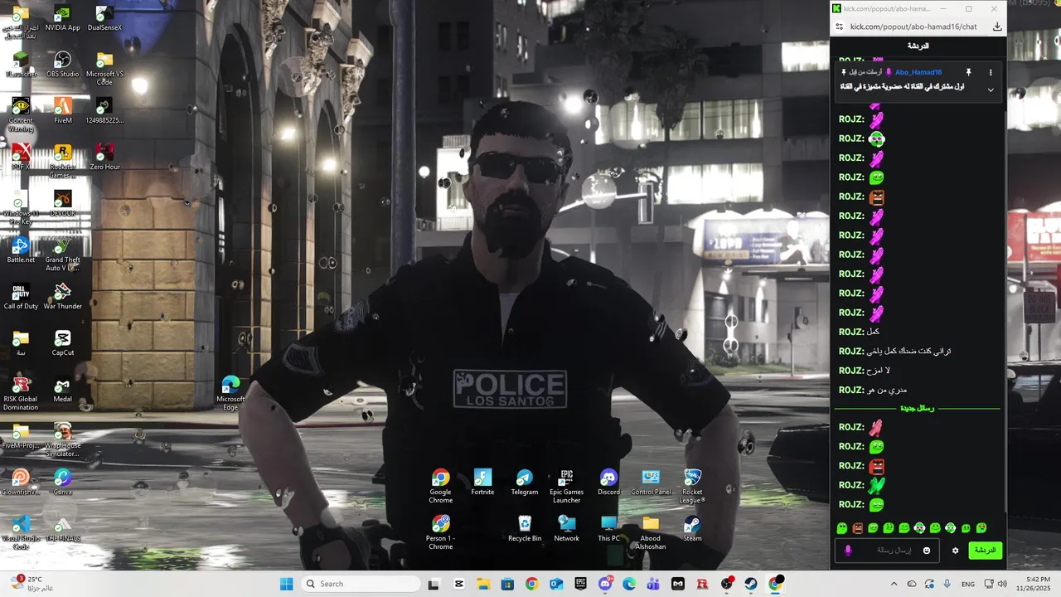Open CapCut desktop shortcut
The width and height of the screenshot is (1061, 597).
click(62, 343)
